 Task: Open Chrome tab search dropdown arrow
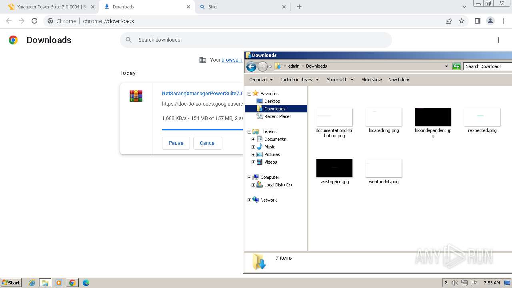(x=464, y=7)
